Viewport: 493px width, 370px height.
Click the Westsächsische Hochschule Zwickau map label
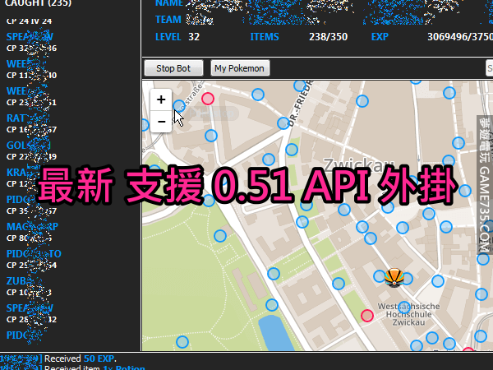408,314
